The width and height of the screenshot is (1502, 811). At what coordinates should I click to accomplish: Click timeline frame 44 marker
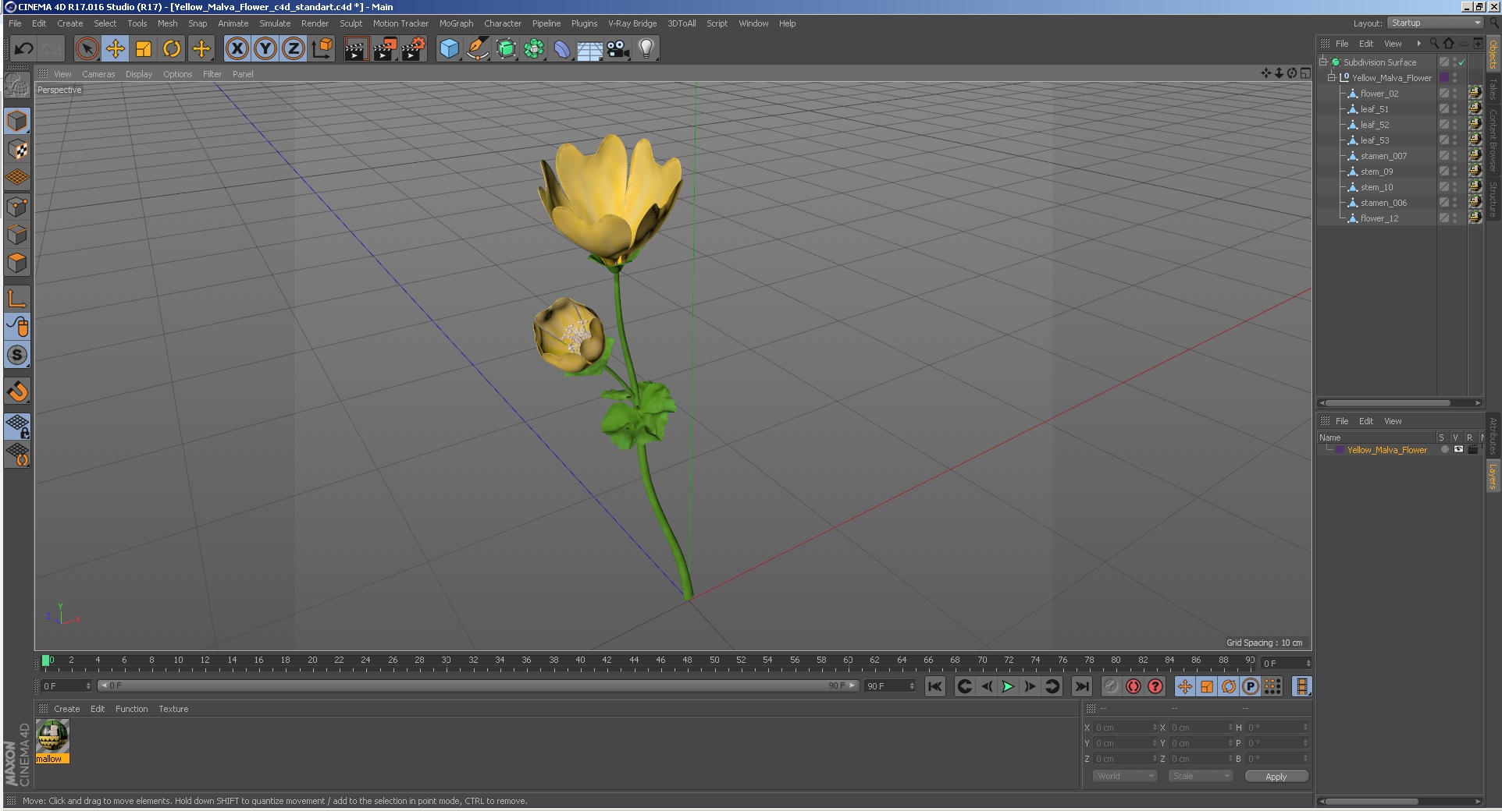click(x=634, y=660)
